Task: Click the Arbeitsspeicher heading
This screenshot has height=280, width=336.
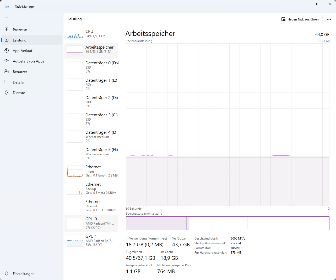Action: click(150, 34)
